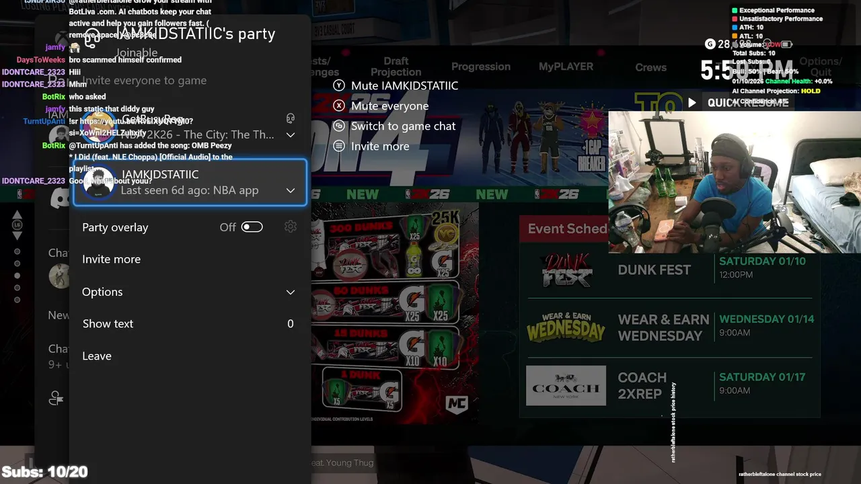Toggle the Party overlay switch
Viewport: 861px width, 484px height.
(x=252, y=227)
